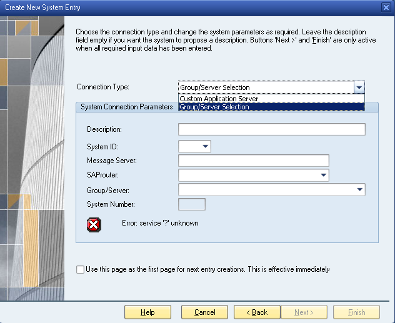Choose Group/Server Selection in the list

271,107
